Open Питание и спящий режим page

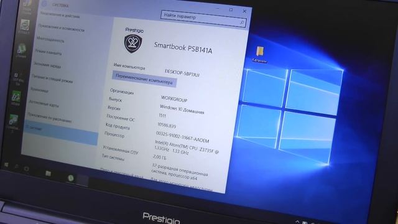[x=52, y=79]
